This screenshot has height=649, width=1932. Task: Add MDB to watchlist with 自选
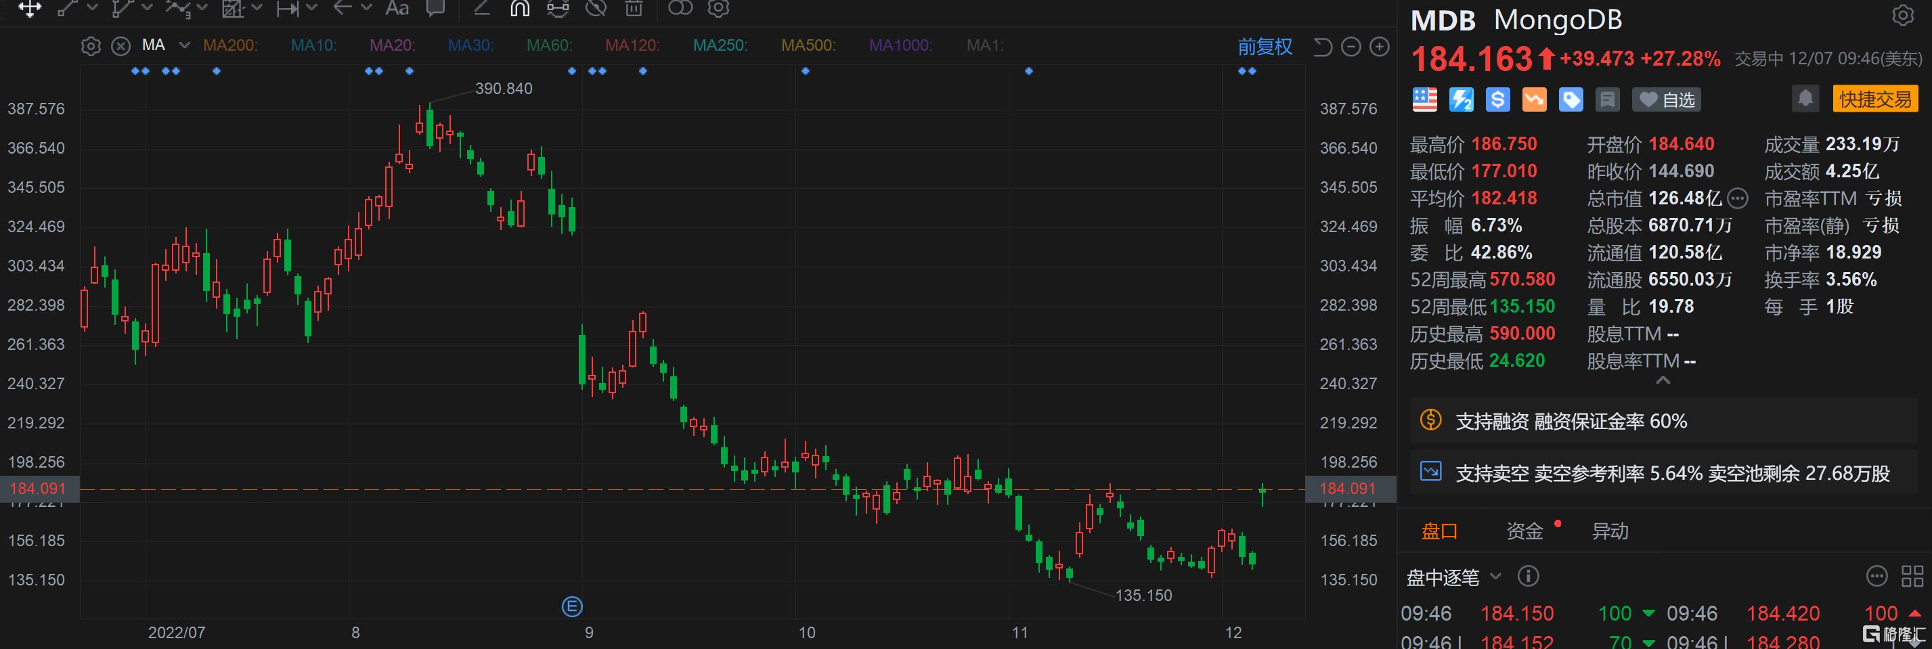coord(1667,99)
